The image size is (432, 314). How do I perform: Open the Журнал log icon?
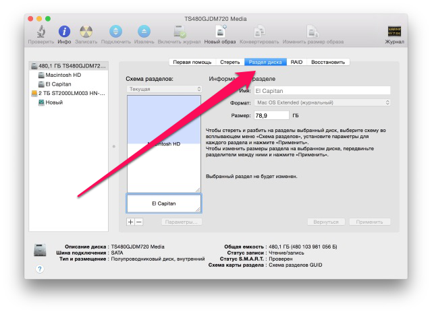[394, 32]
